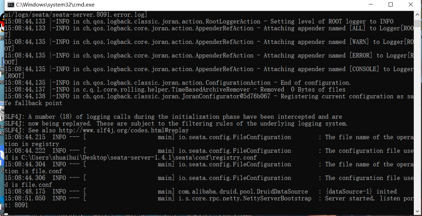Click the "{dataSource-1} inited" log text
The height and width of the screenshot is (216, 422).
361,191
